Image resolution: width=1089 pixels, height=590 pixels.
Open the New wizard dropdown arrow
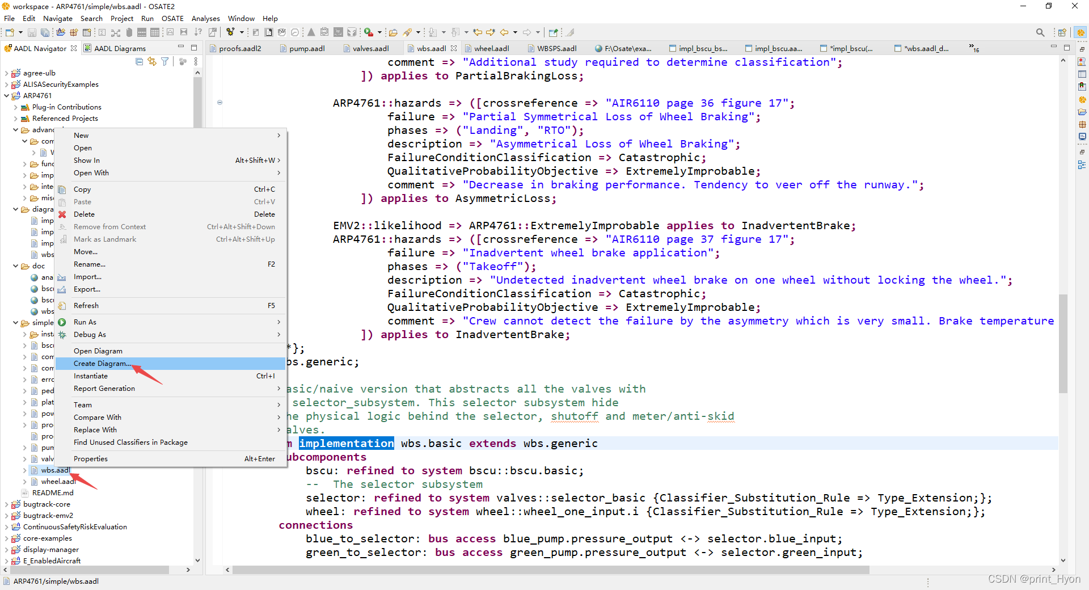point(20,32)
